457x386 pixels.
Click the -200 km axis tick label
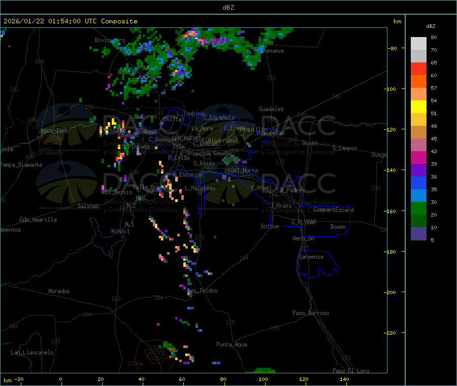click(x=389, y=292)
